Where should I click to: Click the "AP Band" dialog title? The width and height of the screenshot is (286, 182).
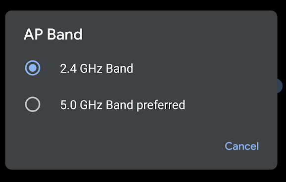53,34
